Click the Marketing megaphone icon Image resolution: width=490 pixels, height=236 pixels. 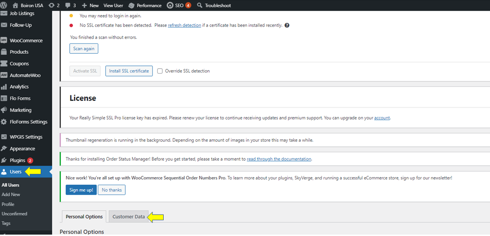pos(4,110)
